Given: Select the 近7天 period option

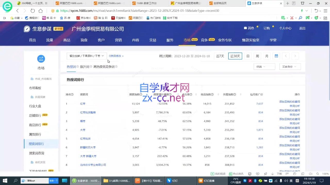Looking at the screenshot, I should pyautogui.click(x=220, y=56).
